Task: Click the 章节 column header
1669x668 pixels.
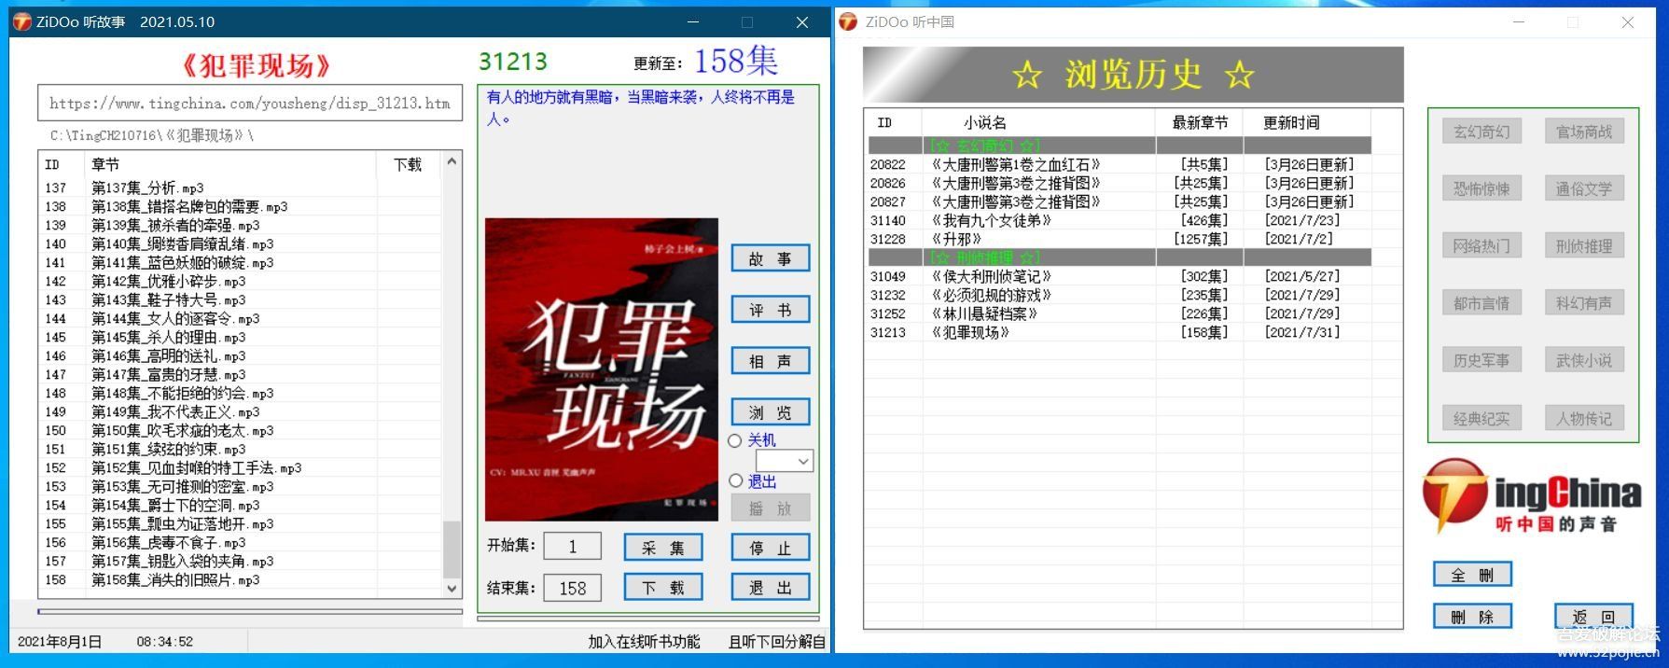Action: click(230, 164)
